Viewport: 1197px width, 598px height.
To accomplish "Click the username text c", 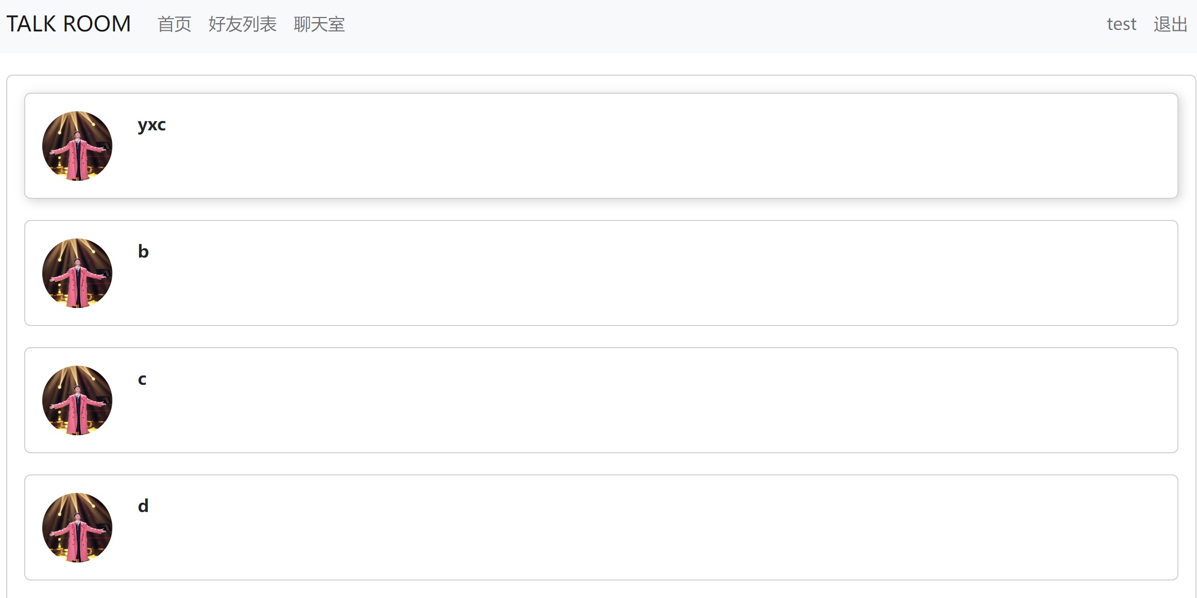I will (x=142, y=380).
